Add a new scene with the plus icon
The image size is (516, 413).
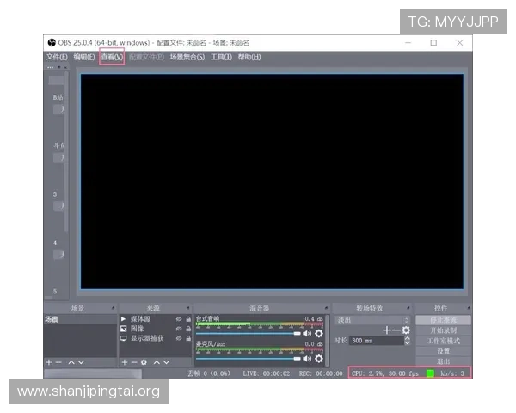coord(49,362)
